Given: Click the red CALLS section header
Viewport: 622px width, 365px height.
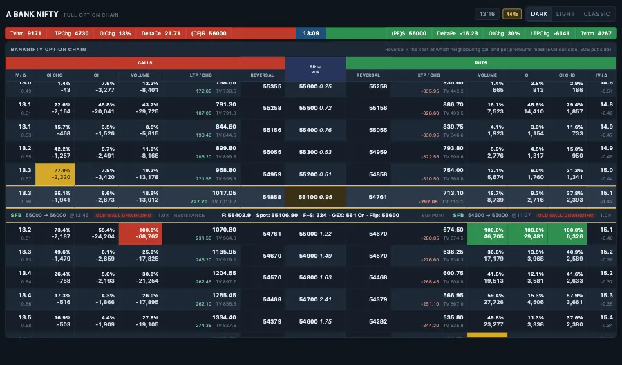Looking at the screenshot, I should 145,63.
